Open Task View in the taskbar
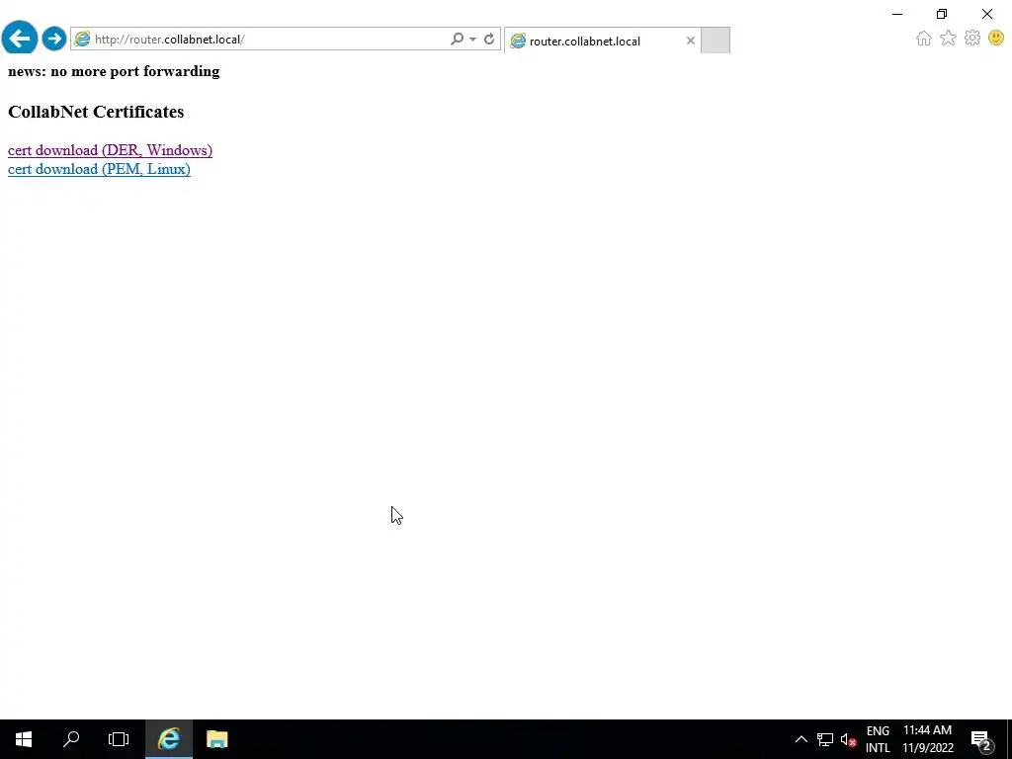 click(119, 739)
